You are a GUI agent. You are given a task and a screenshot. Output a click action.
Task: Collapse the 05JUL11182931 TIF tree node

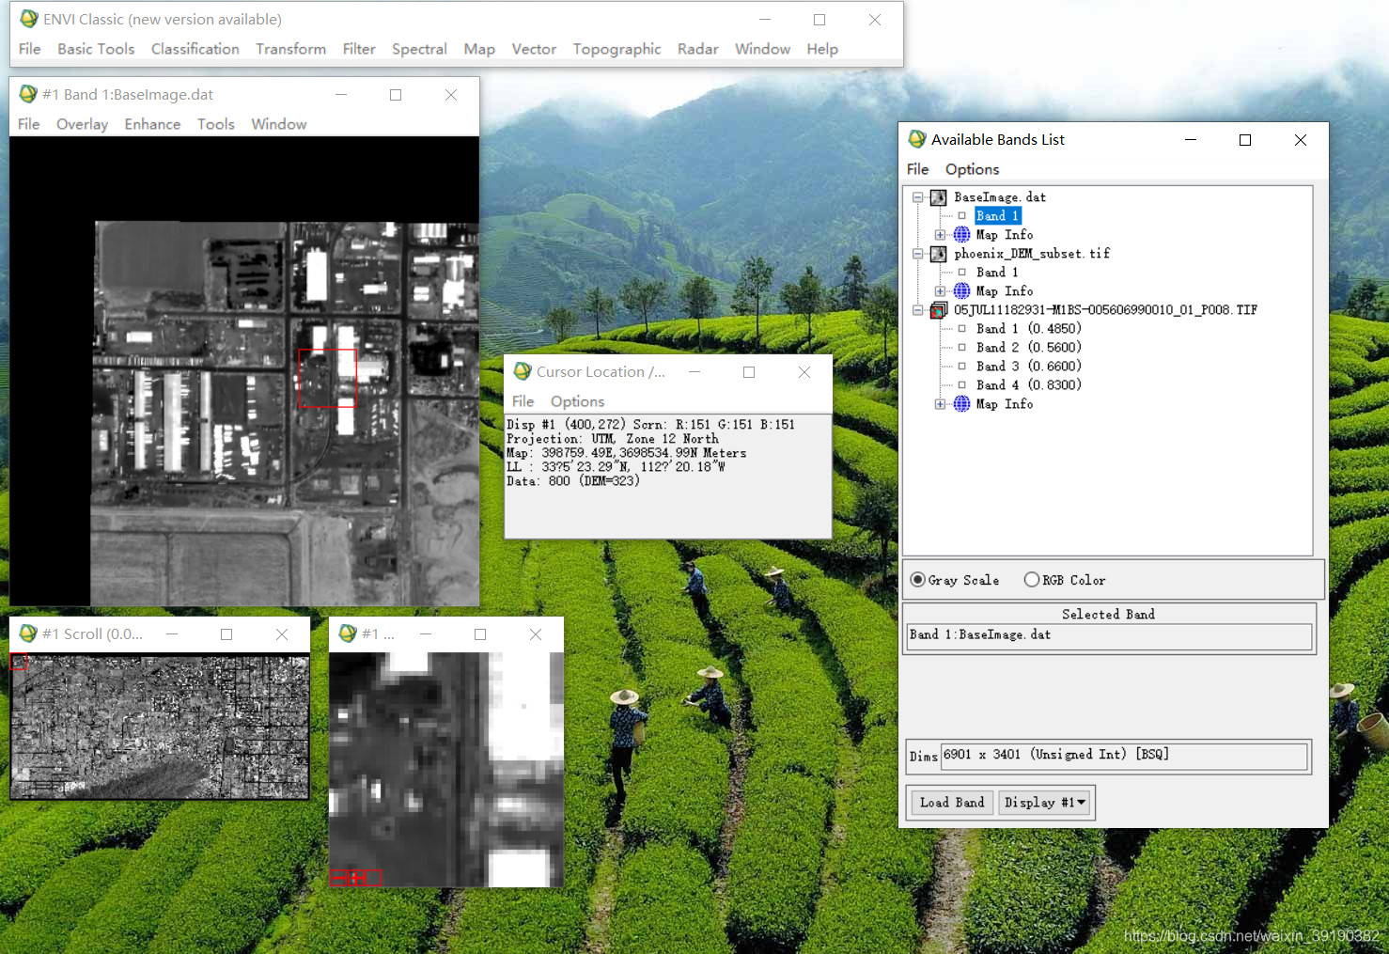(x=918, y=310)
